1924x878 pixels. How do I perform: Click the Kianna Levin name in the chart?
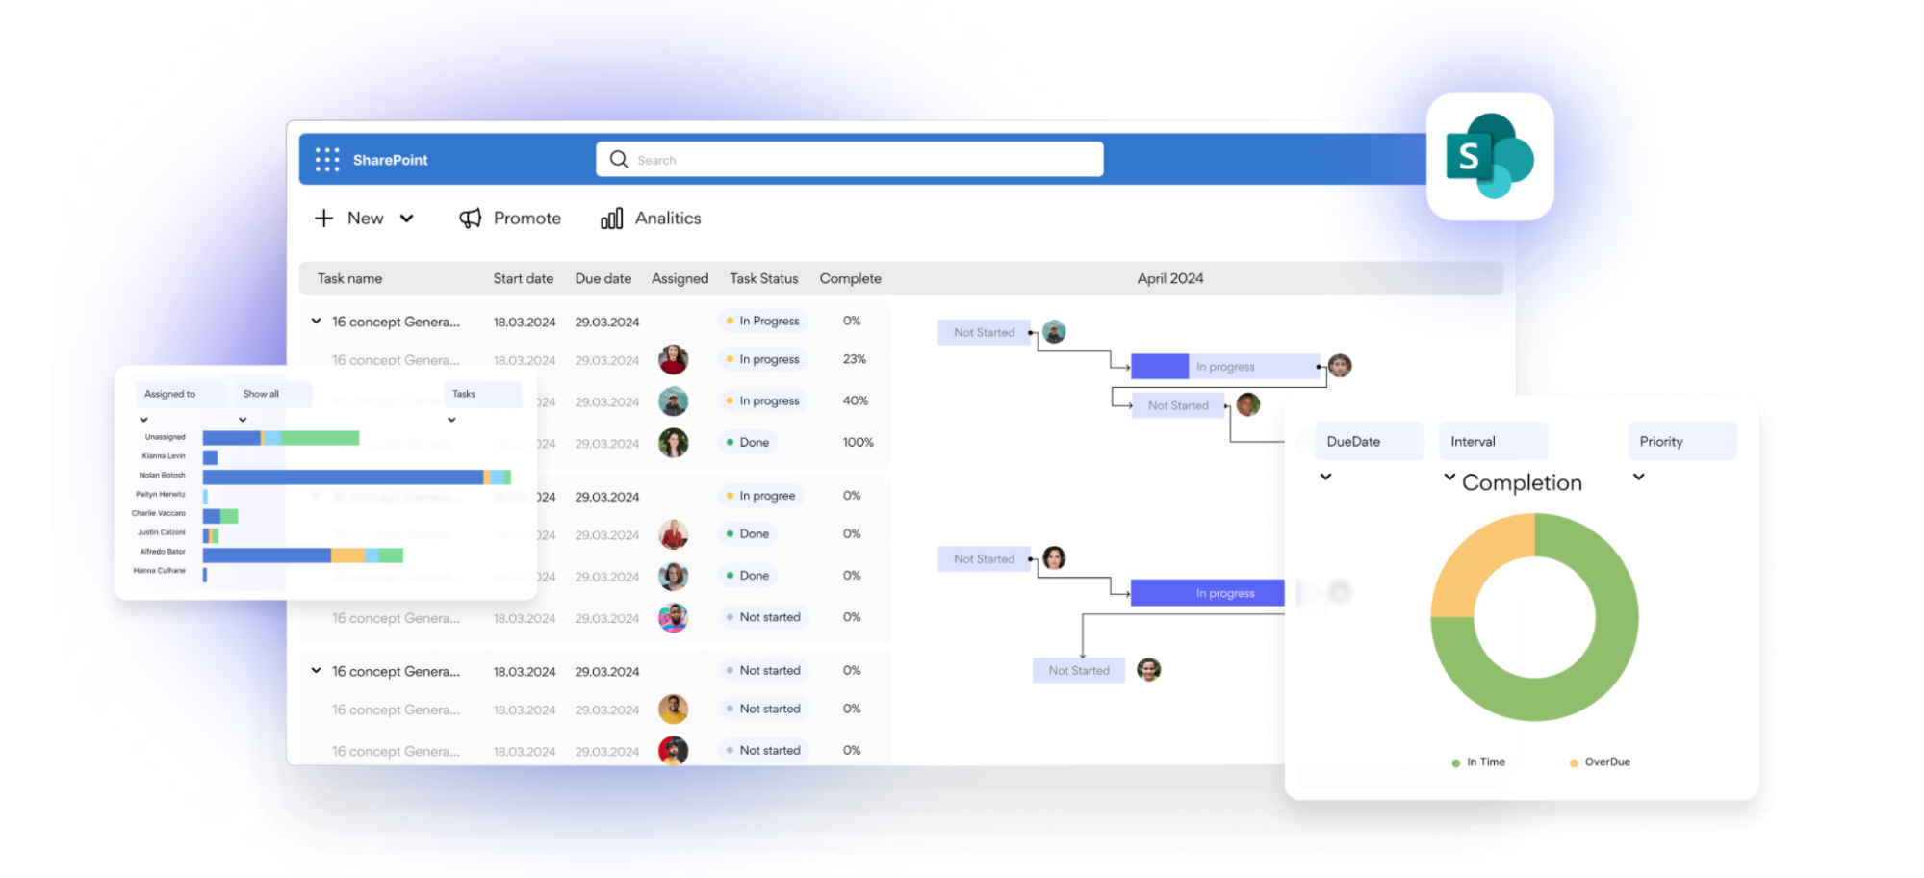(164, 456)
